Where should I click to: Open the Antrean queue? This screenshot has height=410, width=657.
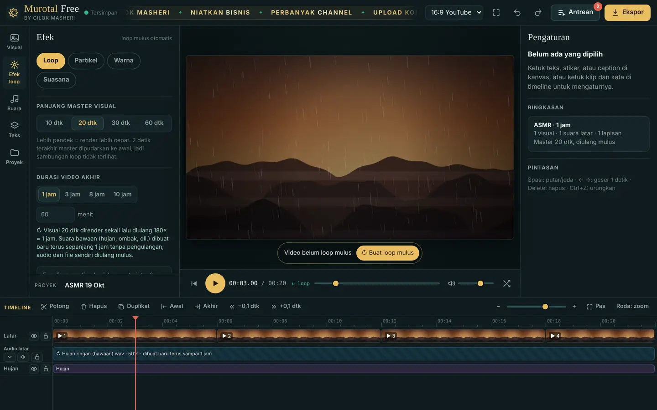575,13
